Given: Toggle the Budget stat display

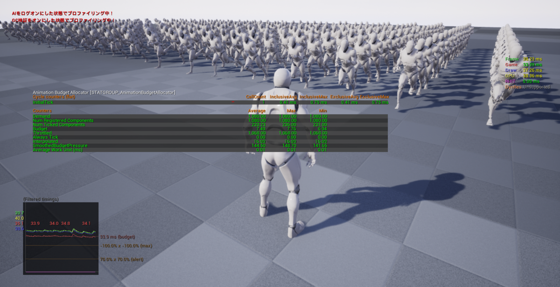Looking at the screenshot, I should (x=38, y=128).
